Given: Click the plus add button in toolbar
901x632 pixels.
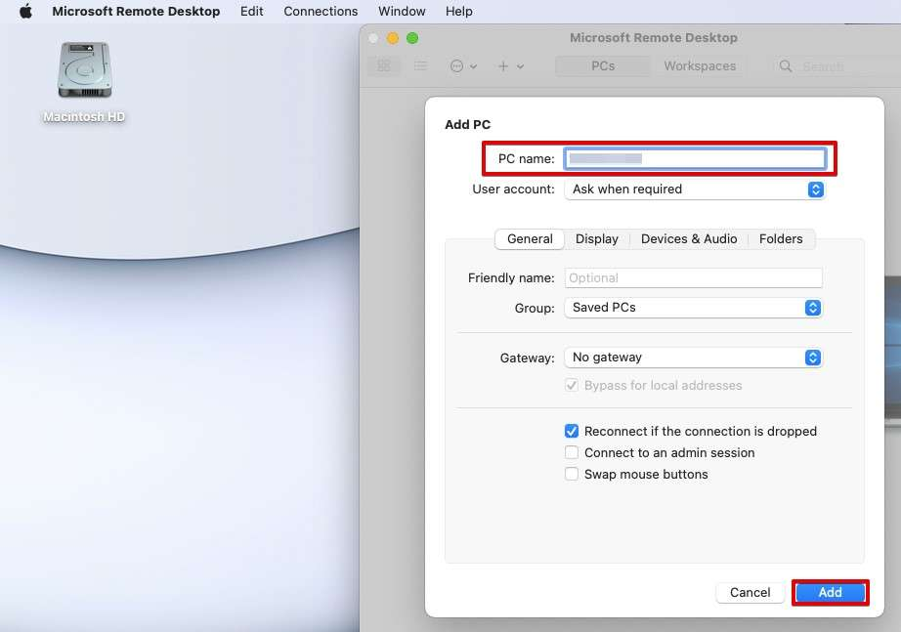Looking at the screenshot, I should [x=503, y=66].
